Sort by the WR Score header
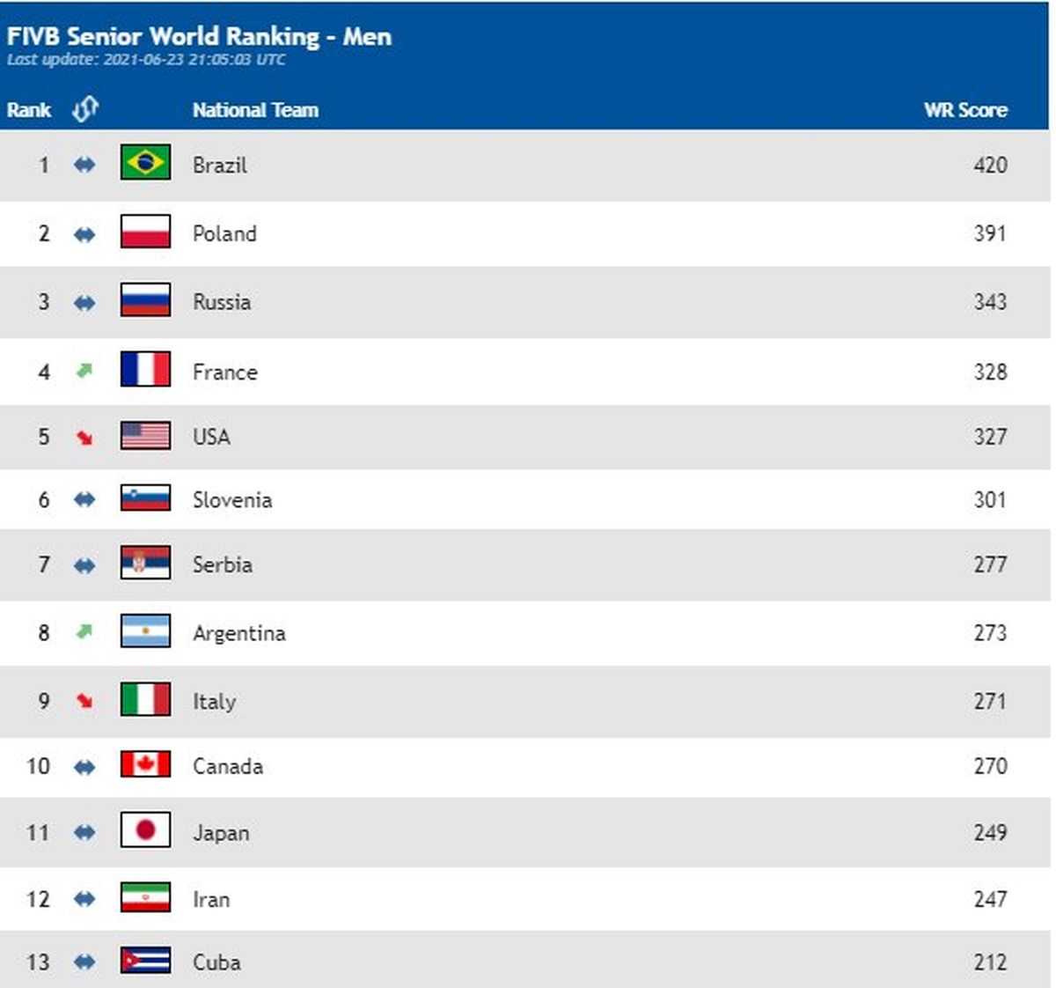This screenshot has height=988, width=1056. pyautogui.click(x=964, y=110)
